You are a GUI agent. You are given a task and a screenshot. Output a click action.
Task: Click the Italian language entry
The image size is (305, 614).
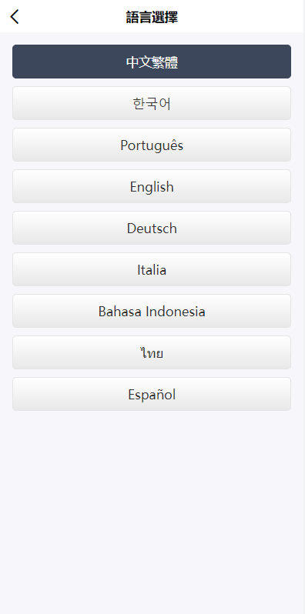(x=152, y=269)
